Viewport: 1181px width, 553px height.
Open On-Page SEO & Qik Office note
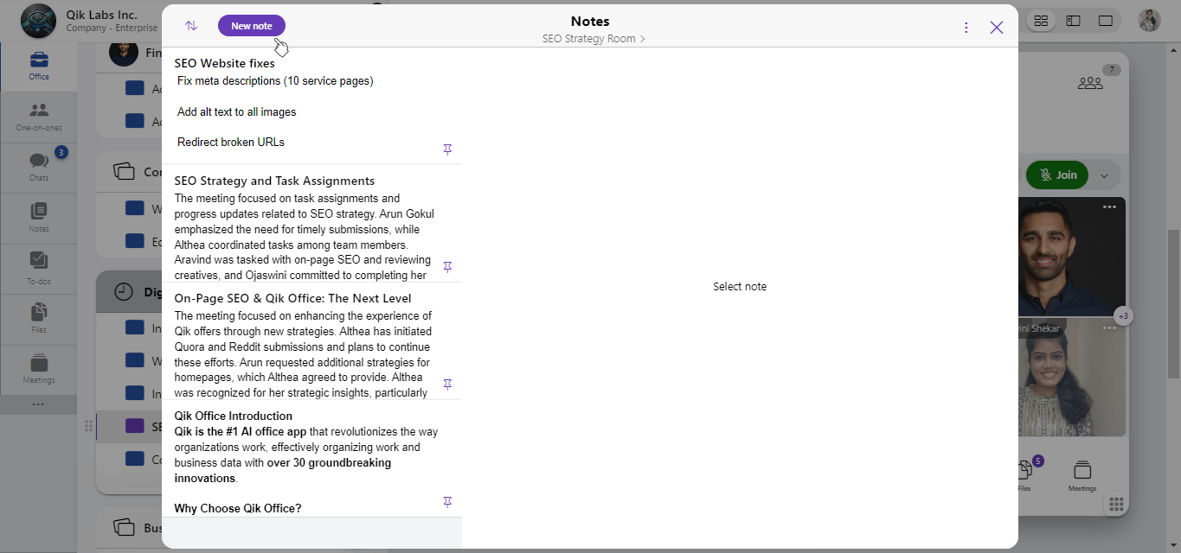(311, 341)
